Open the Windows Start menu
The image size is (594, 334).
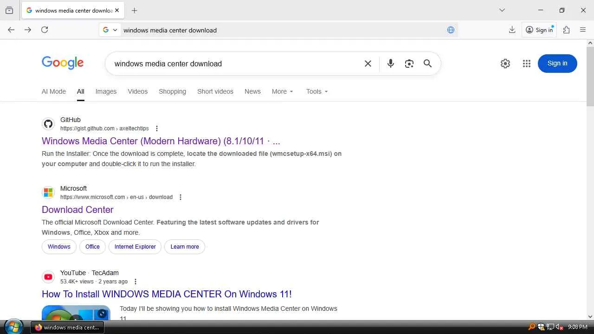[x=13, y=327]
